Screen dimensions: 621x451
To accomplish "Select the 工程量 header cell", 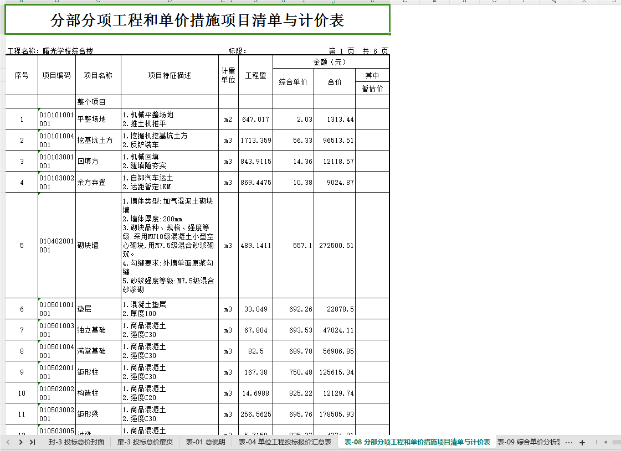I will [x=255, y=75].
